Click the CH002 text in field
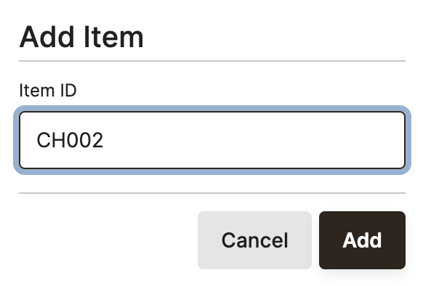The image size is (423, 286). [70, 140]
